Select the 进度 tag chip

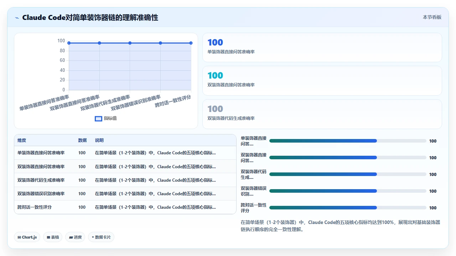[x=75, y=237]
